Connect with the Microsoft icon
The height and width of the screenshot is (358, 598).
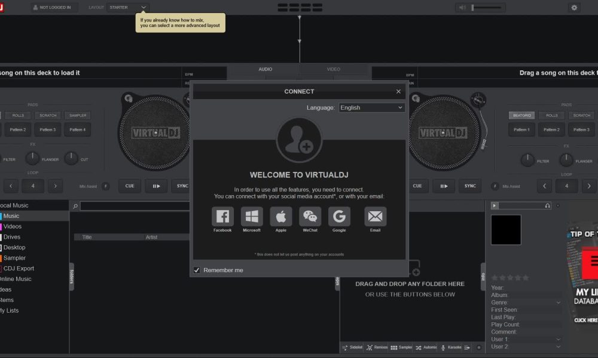252,217
